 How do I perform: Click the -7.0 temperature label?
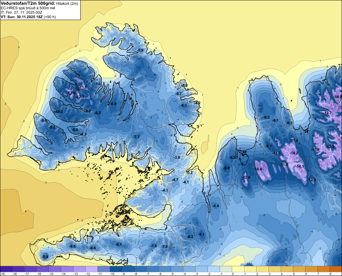(164, 247)
